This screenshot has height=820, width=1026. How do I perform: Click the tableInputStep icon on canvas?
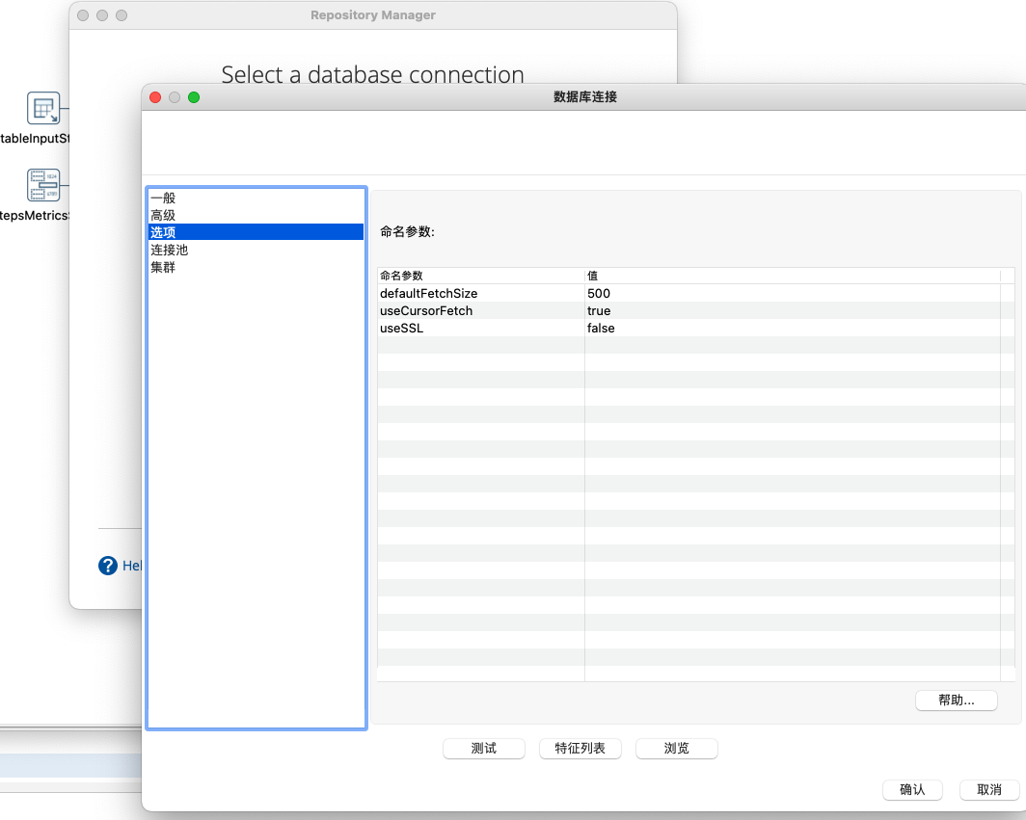point(43,108)
